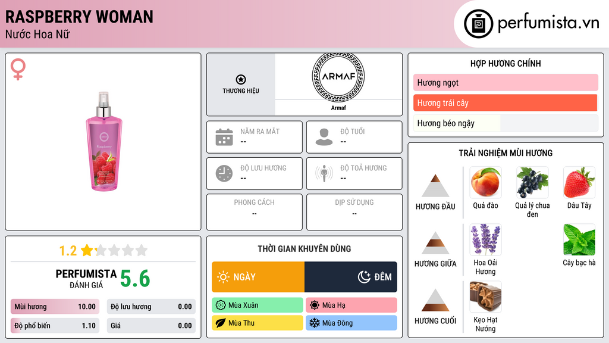Click the first star in the rating

point(87,250)
